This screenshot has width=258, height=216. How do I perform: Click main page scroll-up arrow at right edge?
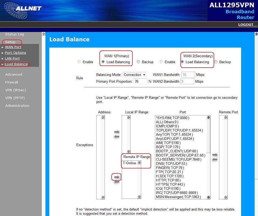[256, 34]
